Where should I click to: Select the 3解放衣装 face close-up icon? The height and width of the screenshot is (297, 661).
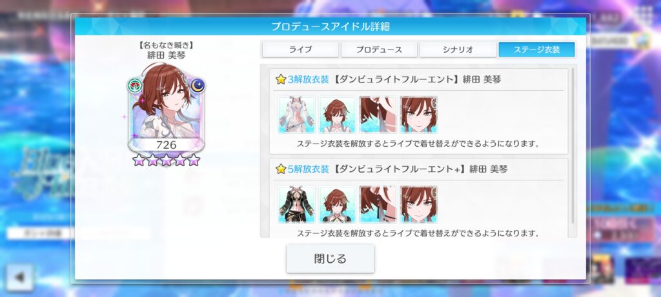pos(419,115)
